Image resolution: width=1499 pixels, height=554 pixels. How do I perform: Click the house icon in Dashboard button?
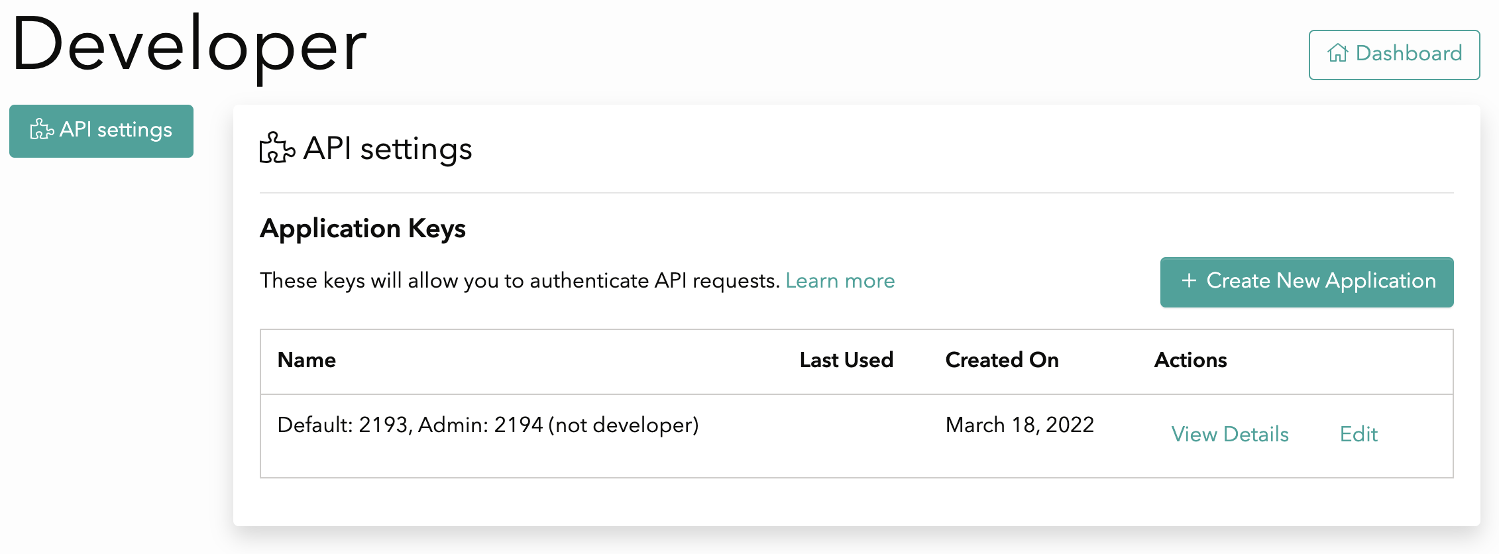[1338, 53]
